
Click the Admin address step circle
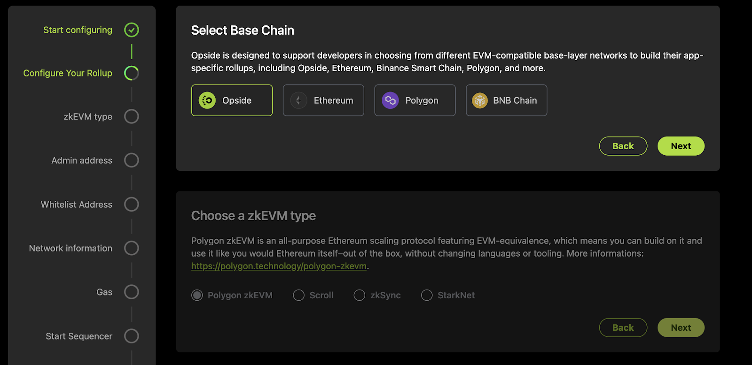coord(132,160)
